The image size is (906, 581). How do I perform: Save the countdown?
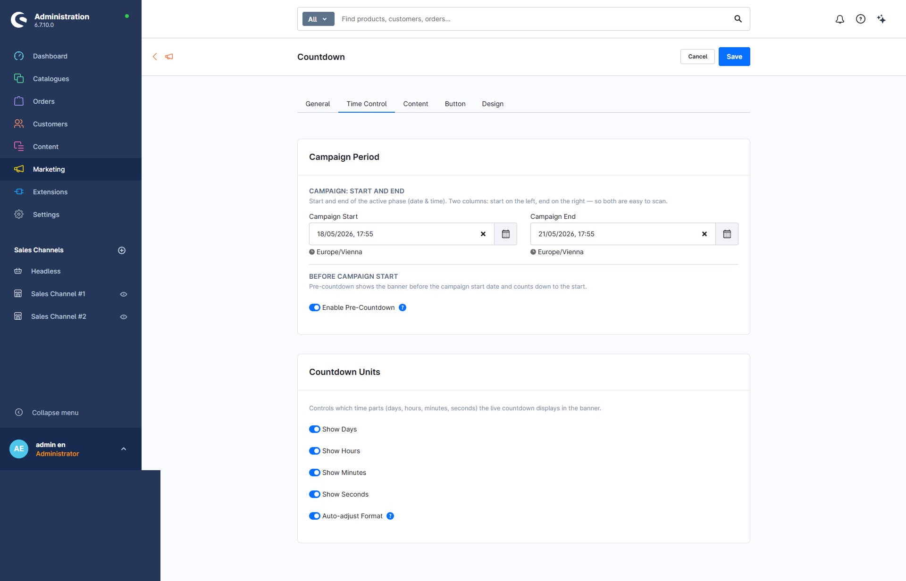734,57
